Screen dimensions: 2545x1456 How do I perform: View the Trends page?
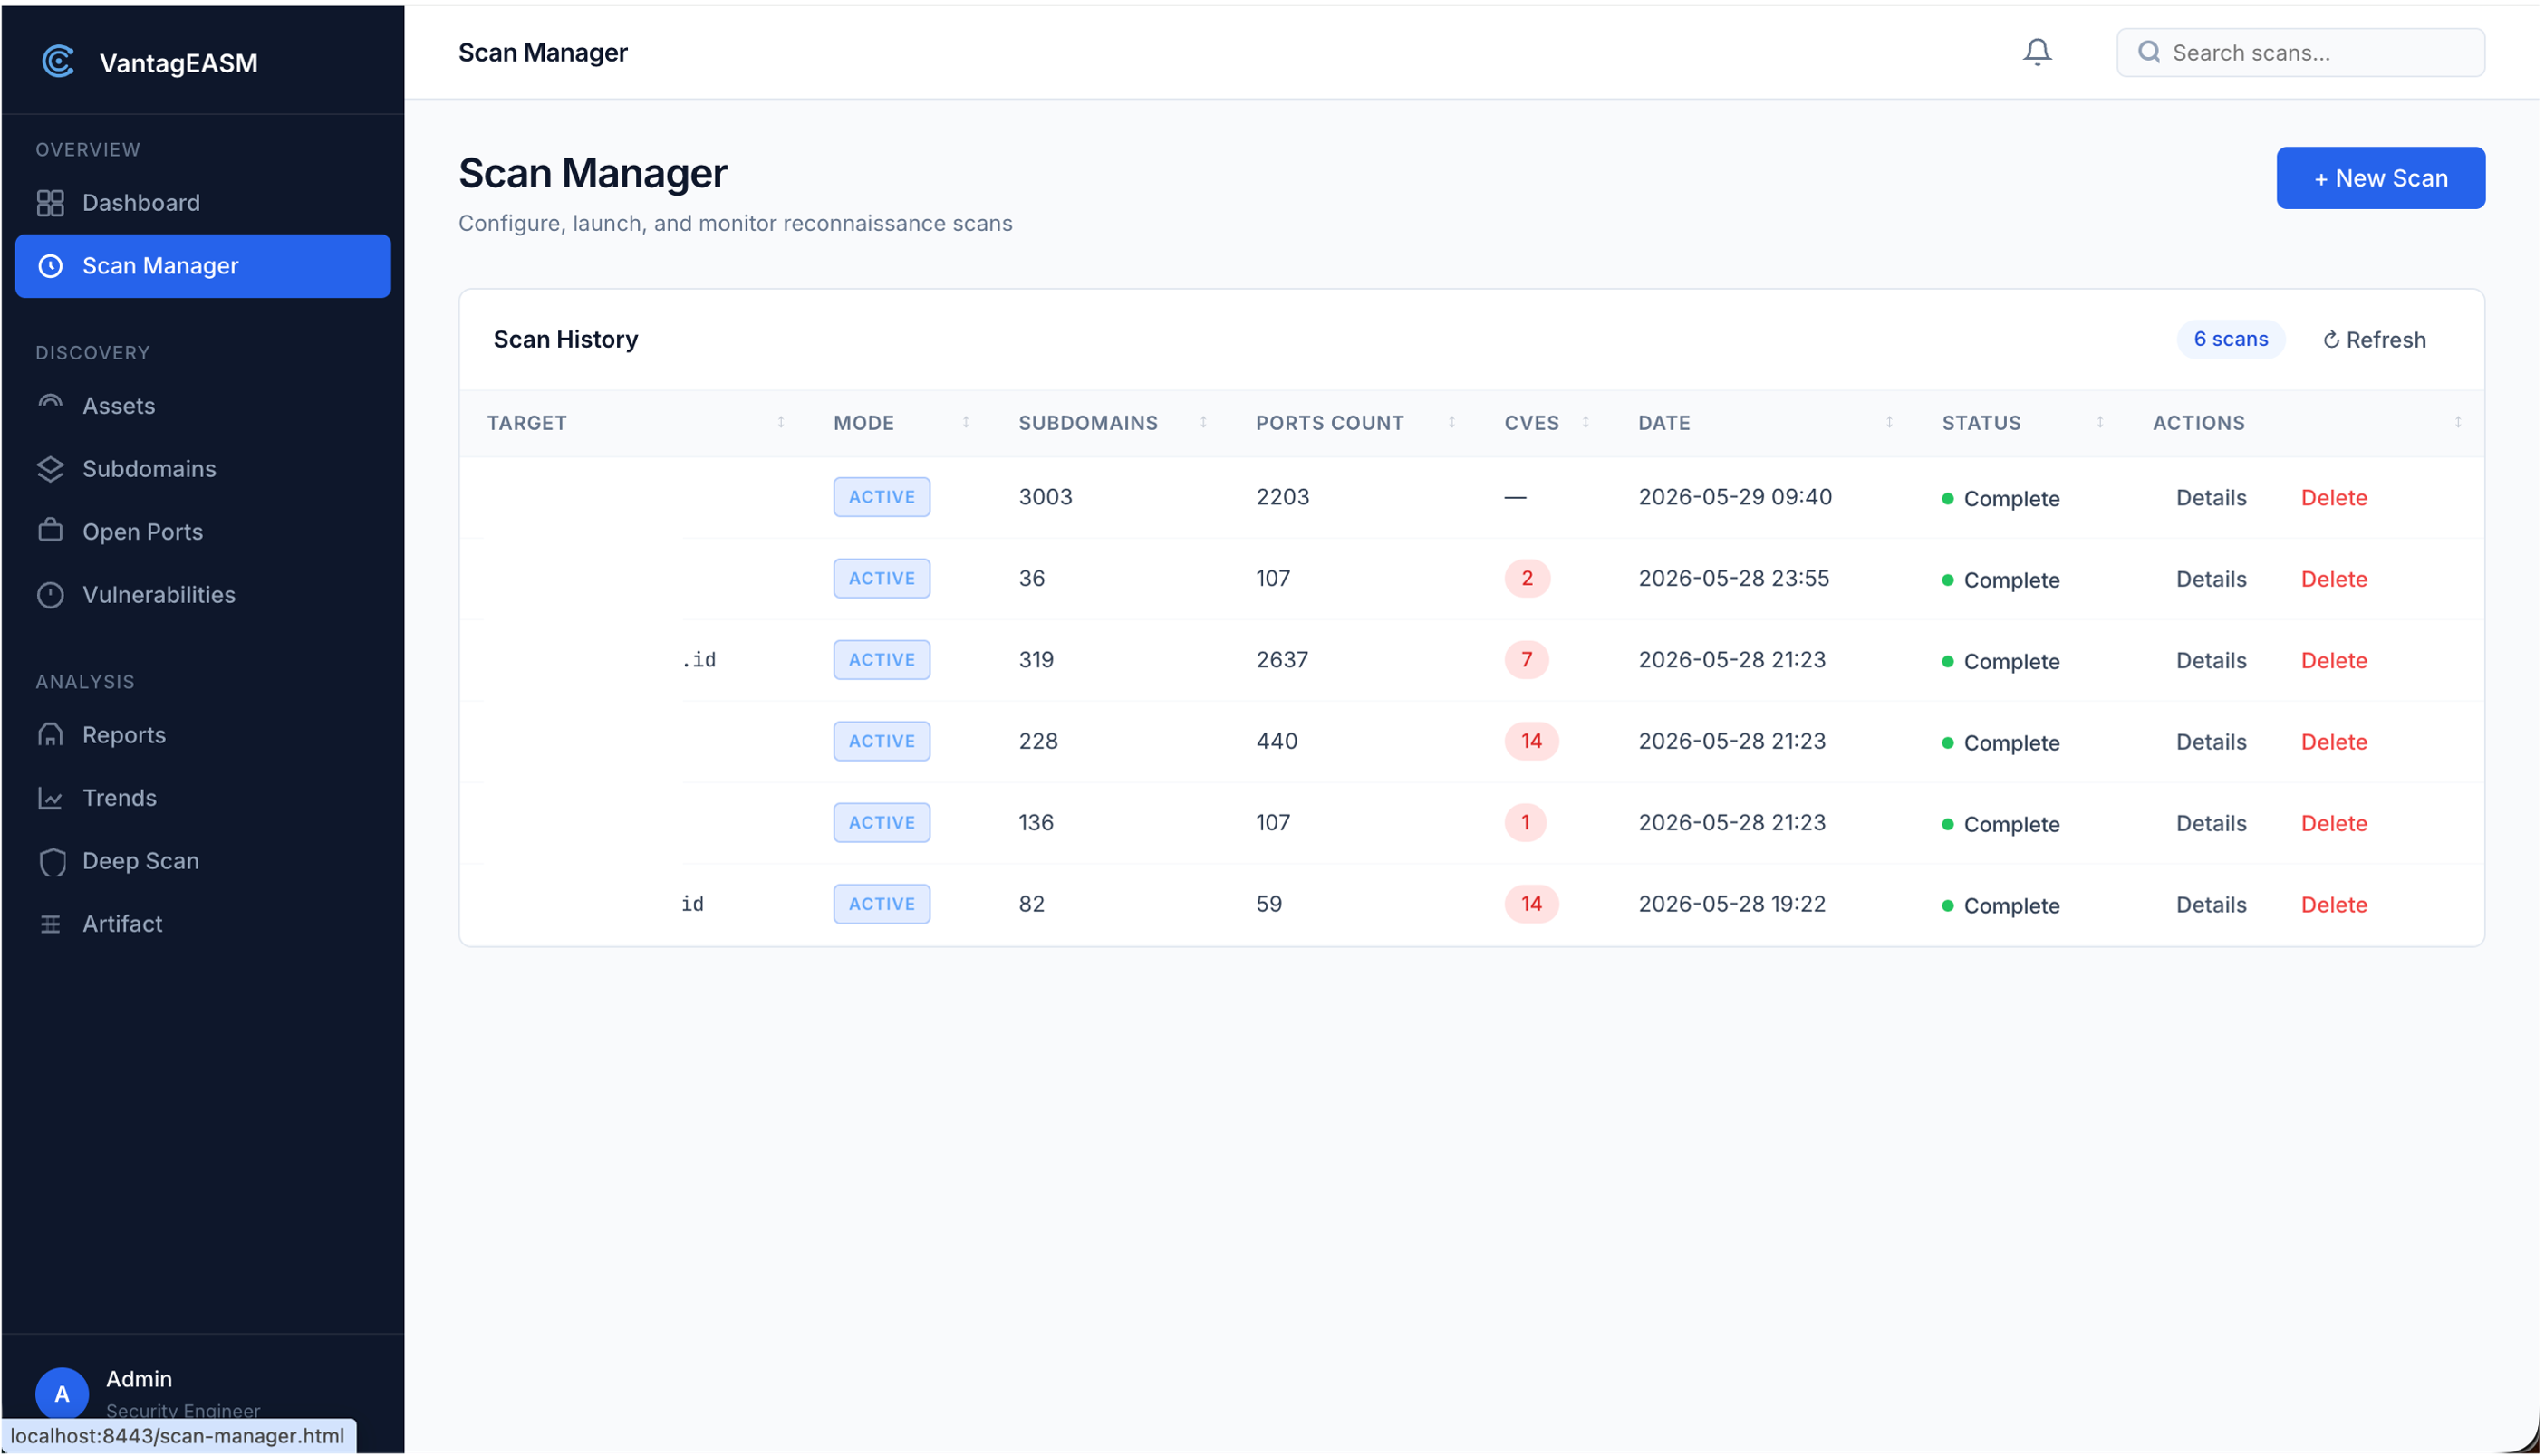pos(203,798)
